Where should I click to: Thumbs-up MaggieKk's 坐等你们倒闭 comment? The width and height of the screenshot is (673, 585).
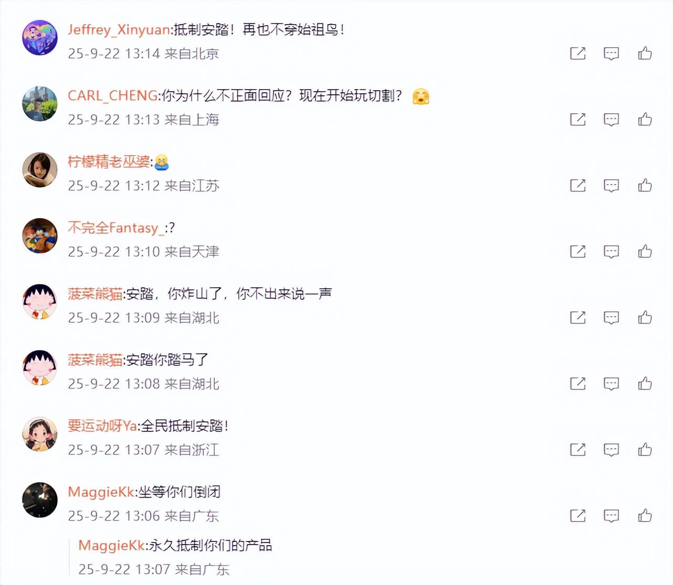coord(645,515)
